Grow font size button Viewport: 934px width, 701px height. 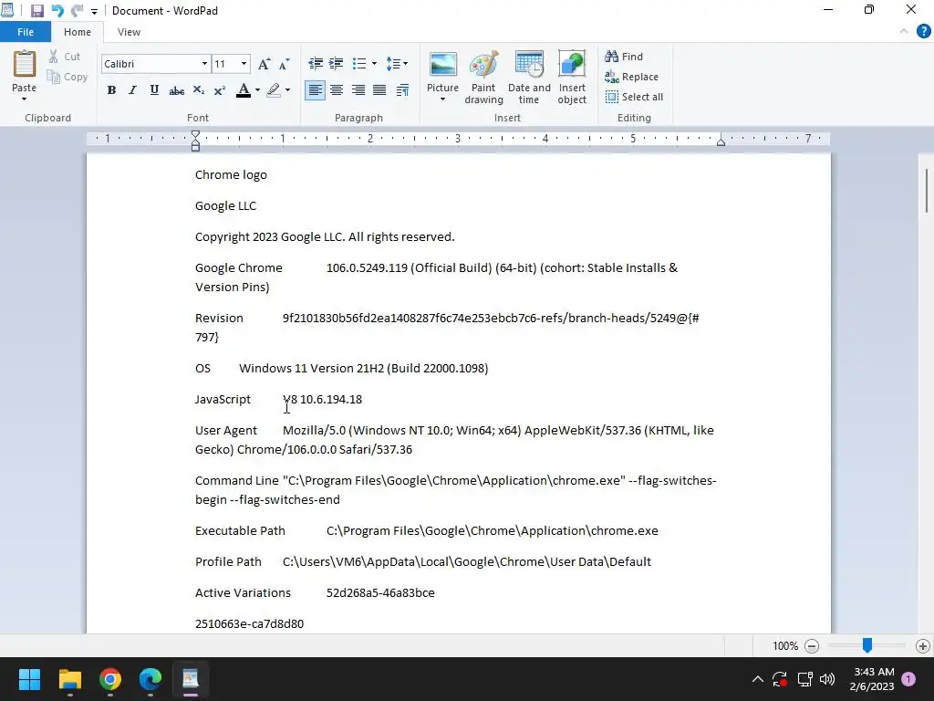coord(264,64)
